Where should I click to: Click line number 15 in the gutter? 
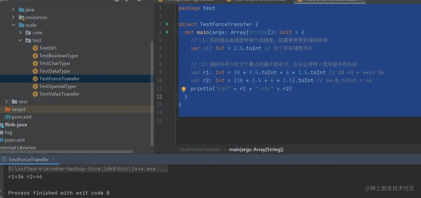(159, 121)
